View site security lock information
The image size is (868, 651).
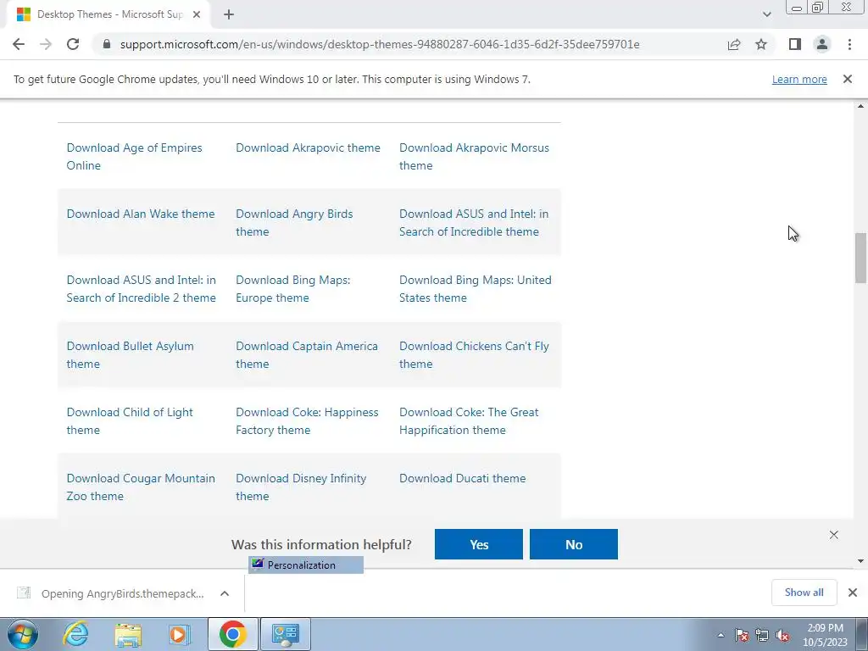pyautogui.click(x=107, y=44)
